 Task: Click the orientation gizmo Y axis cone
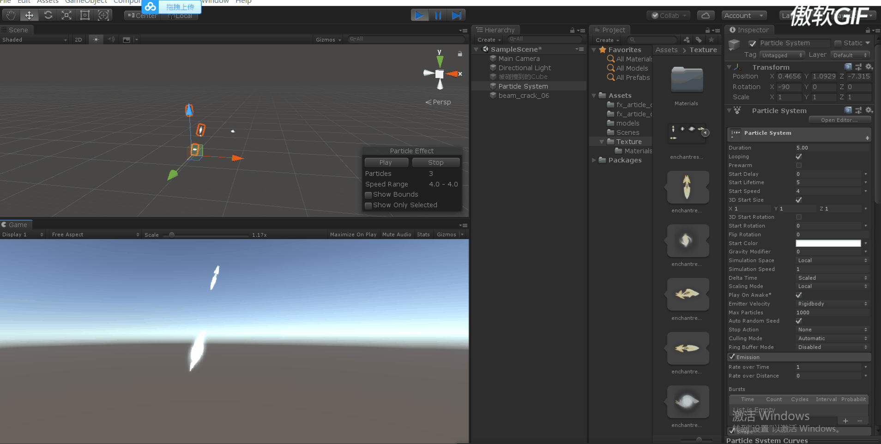pos(440,60)
